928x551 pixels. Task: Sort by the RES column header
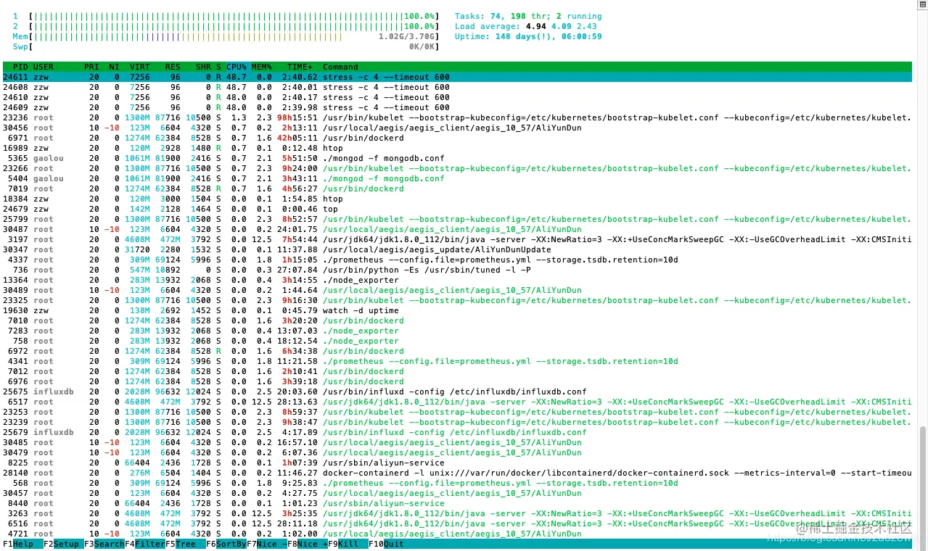[x=173, y=67]
